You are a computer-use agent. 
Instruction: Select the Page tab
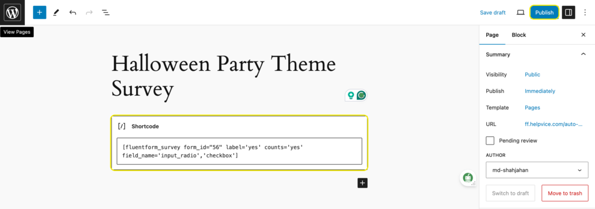[x=492, y=35]
